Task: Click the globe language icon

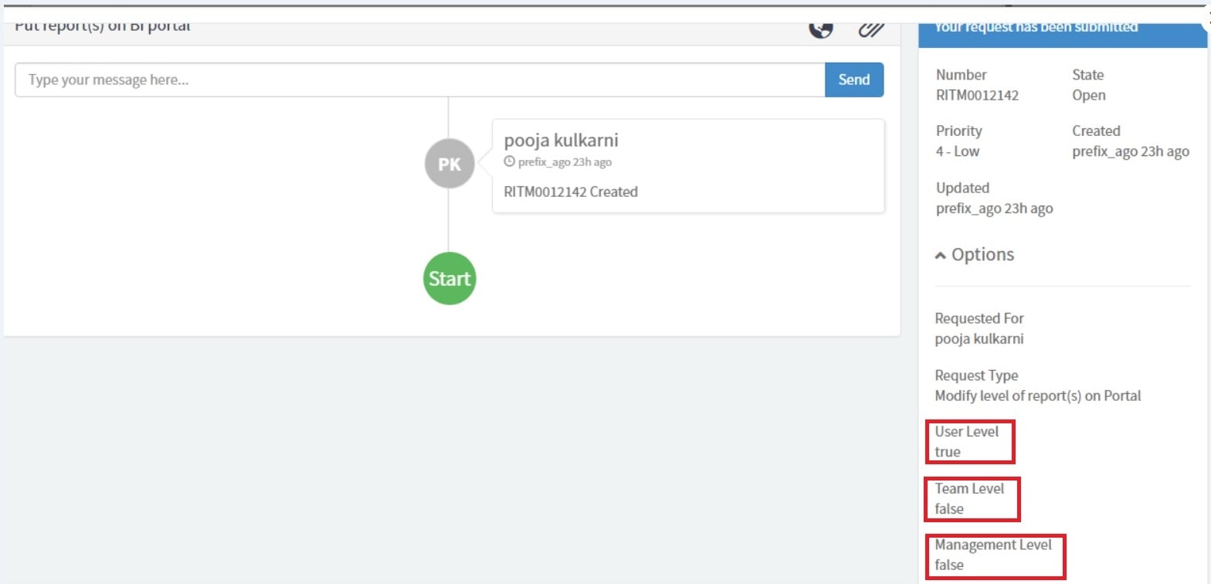Action: click(x=822, y=28)
